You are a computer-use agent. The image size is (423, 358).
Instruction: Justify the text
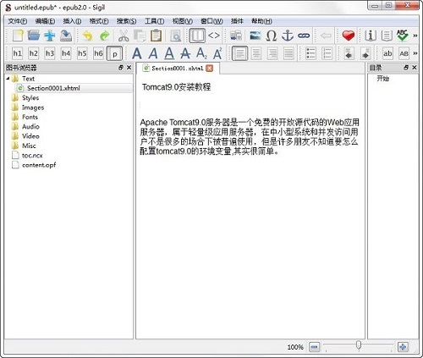tap(288, 53)
